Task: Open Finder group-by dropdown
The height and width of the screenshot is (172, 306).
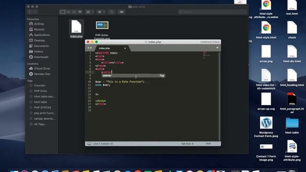Action: [89, 12]
